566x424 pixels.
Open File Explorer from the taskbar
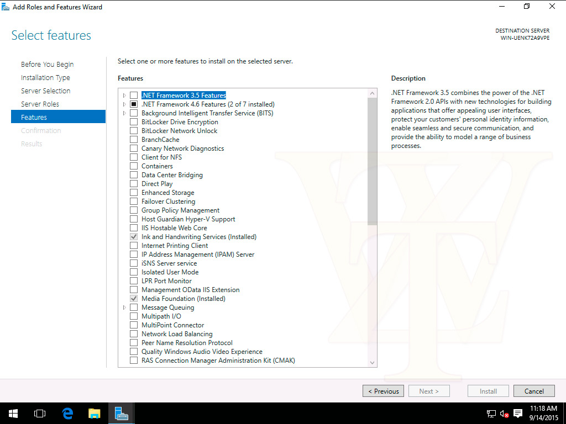pos(94,413)
